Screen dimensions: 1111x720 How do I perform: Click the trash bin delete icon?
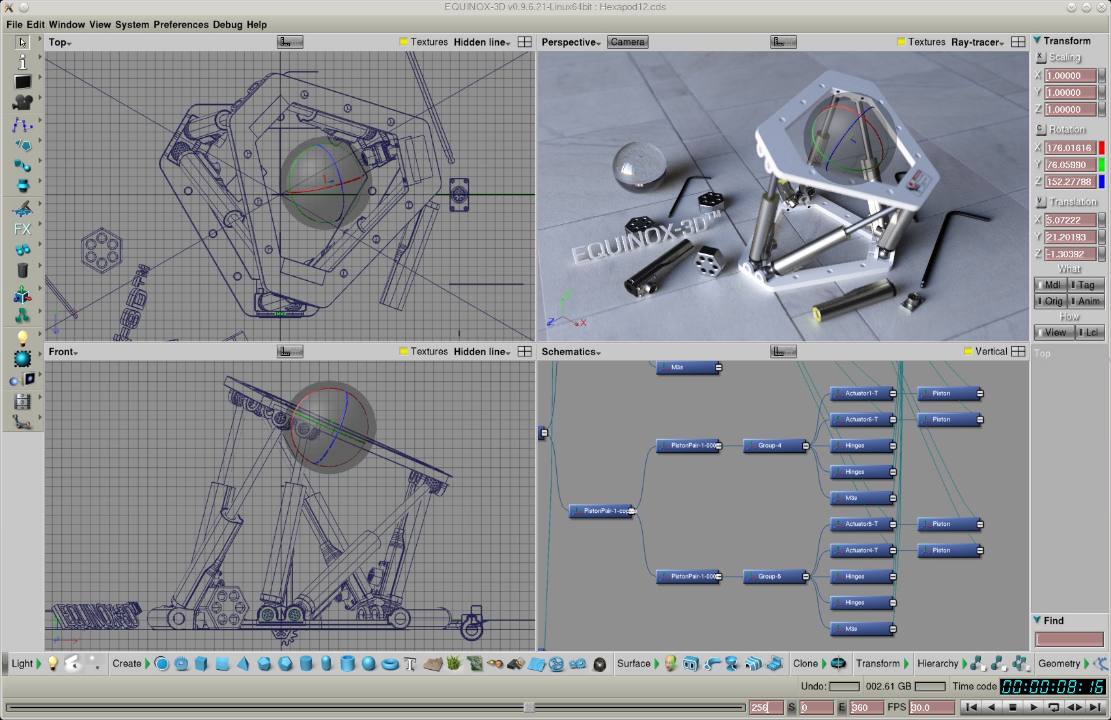(23, 270)
